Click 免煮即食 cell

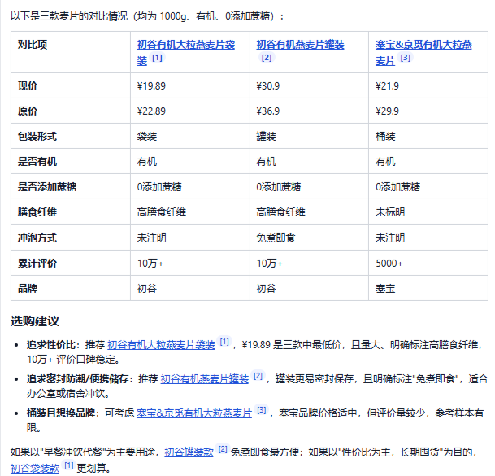276,238
